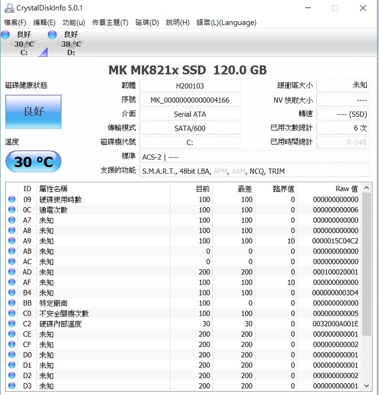
Task: Click the status icon for attribute CF
Action: (x=12, y=344)
